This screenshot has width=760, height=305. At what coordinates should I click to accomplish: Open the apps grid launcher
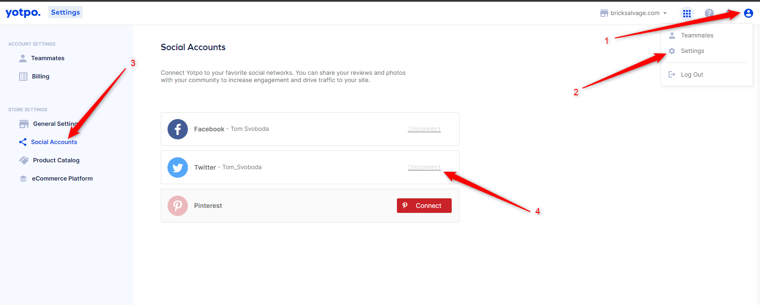click(x=686, y=13)
